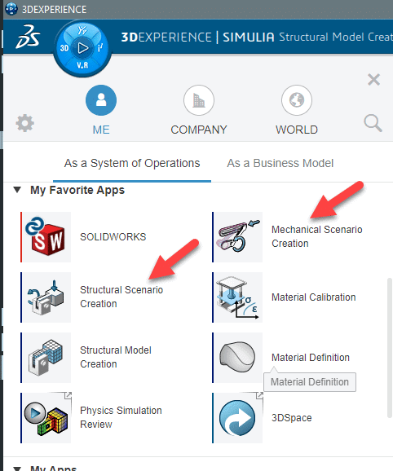Click Physics Simulation Review text label

(121, 417)
